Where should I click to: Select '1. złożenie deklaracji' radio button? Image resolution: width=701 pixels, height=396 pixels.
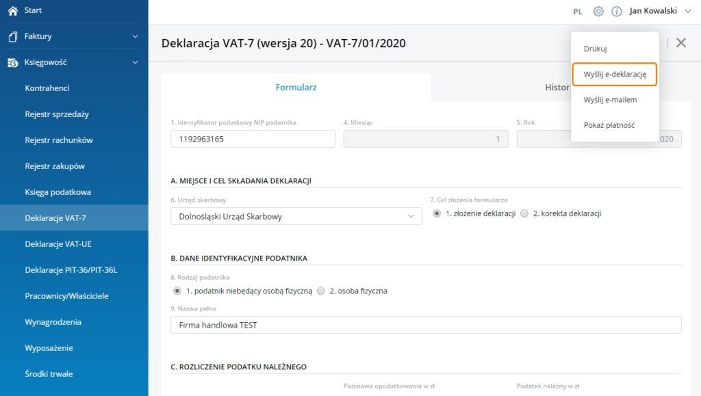(437, 213)
